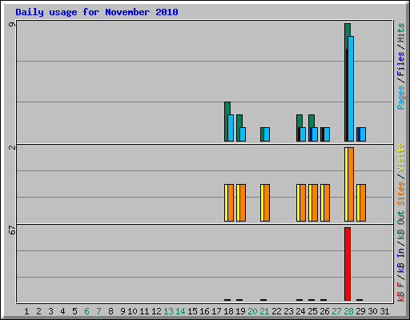Select the orange Sites bar for day 28
Image resolution: width=410 pixels, height=320 pixels.
tap(351, 184)
